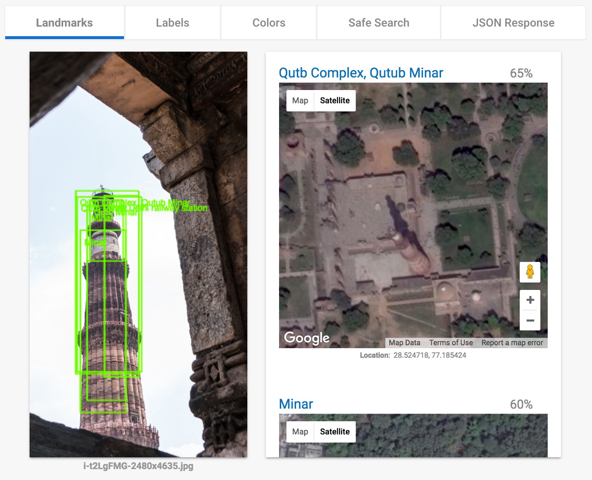Viewport: 592px width, 480px height.
Task: View the JSON Response tab
Action: tap(513, 23)
